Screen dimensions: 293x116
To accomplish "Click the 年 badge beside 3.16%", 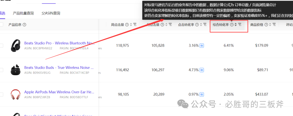I will click(202, 45).
